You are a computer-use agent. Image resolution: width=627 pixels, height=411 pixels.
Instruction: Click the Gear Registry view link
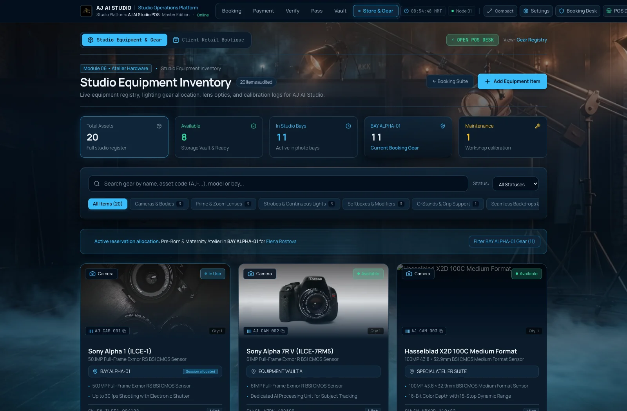point(531,40)
